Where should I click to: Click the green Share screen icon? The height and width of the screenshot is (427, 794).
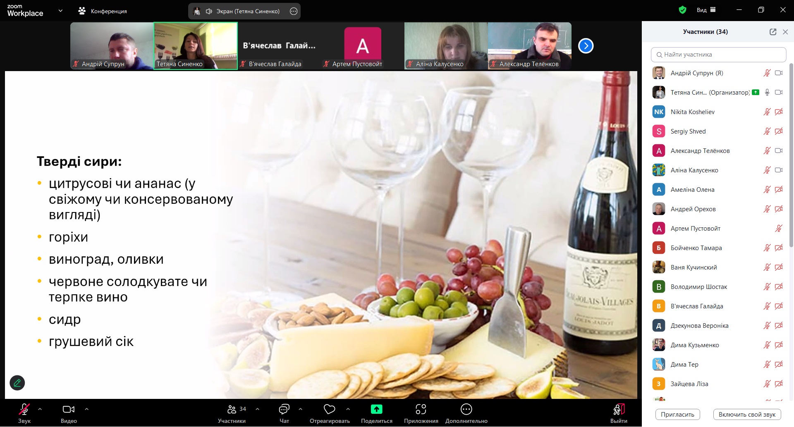[376, 409]
